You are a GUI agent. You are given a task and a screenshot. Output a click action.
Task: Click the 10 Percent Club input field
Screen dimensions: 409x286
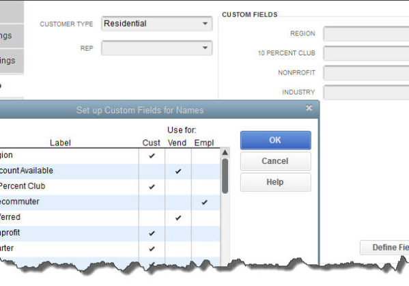click(366, 53)
